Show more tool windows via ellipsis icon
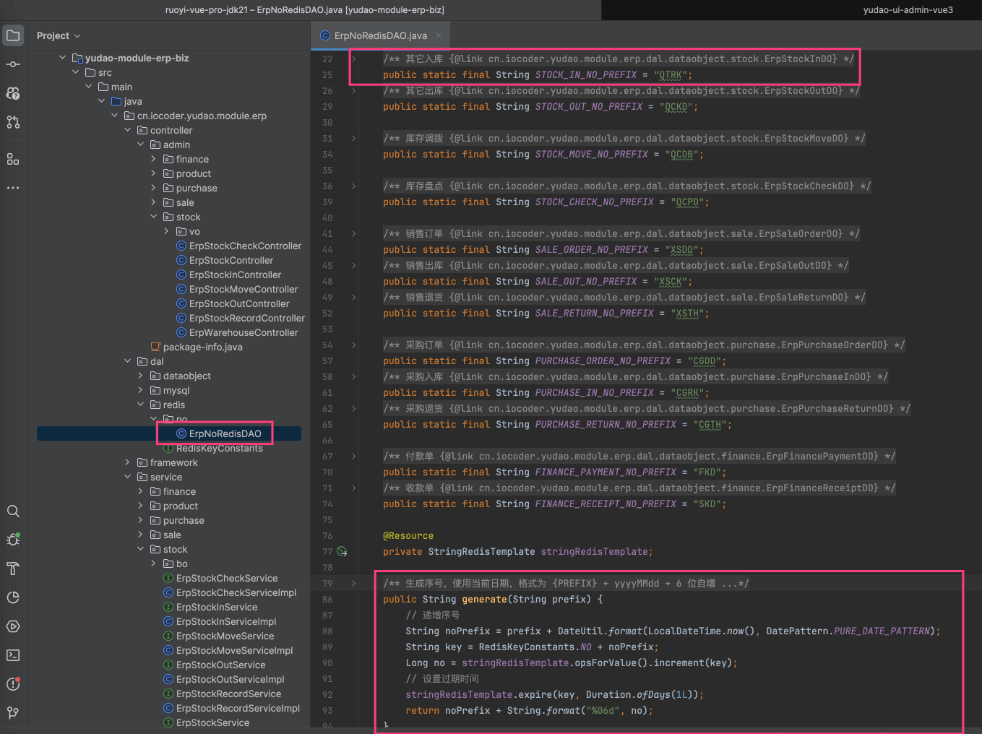The image size is (982, 734). 13,188
